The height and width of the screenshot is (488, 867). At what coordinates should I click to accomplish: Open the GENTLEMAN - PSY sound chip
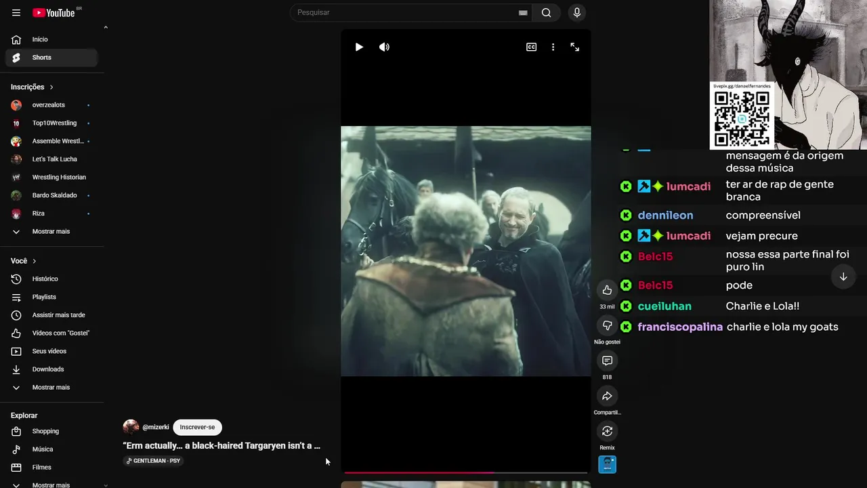(154, 461)
